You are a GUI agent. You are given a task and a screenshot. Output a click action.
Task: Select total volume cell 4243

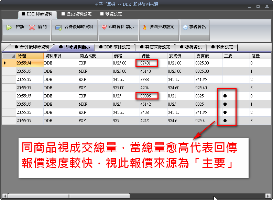154,120
